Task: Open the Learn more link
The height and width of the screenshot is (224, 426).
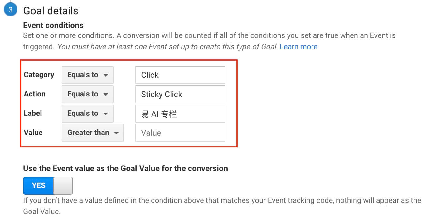Action: tap(298, 47)
